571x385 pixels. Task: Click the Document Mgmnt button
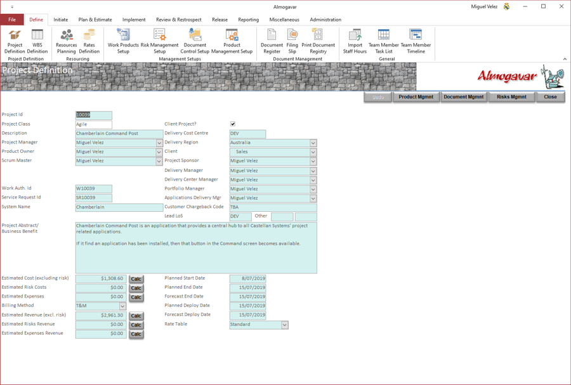[464, 97]
